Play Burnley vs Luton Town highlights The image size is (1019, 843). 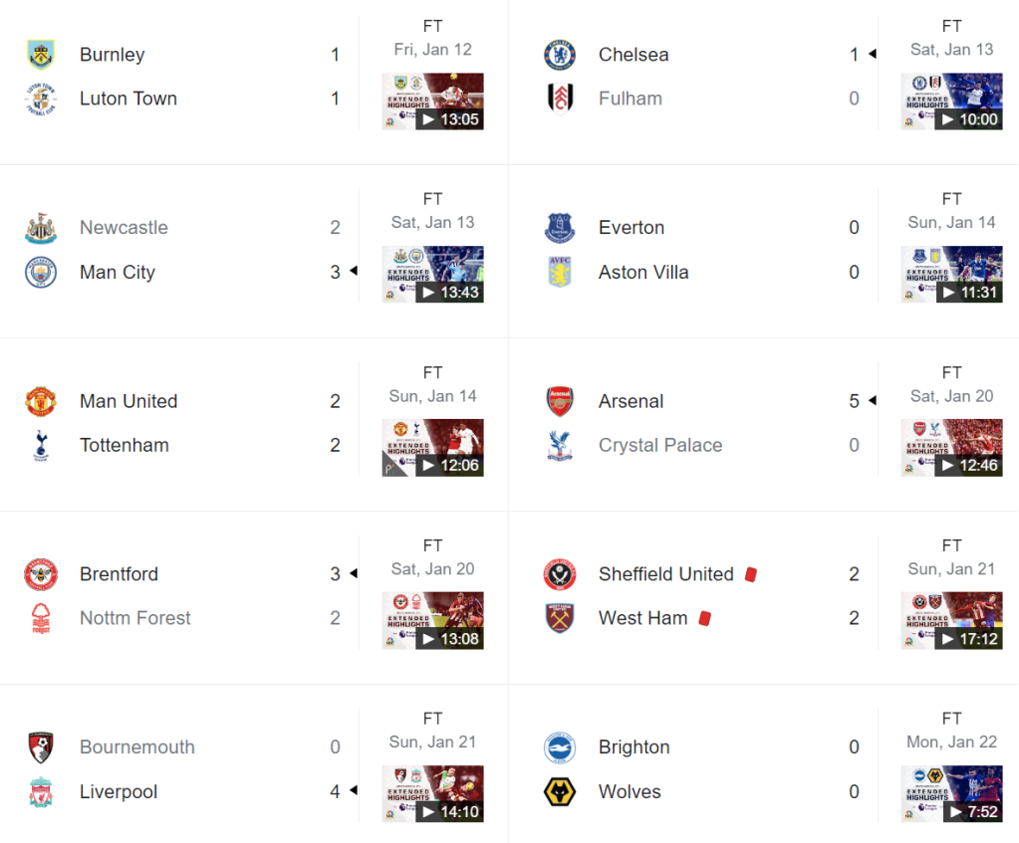point(433,102)
